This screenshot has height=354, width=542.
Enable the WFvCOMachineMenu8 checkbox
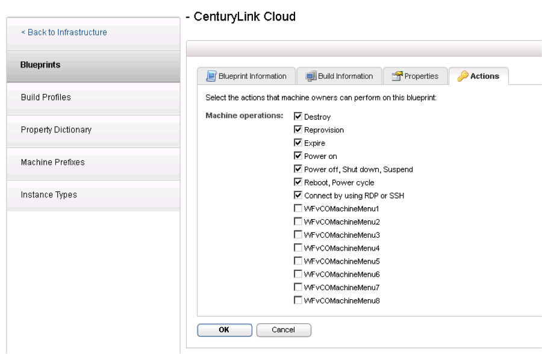pos(297,300)
